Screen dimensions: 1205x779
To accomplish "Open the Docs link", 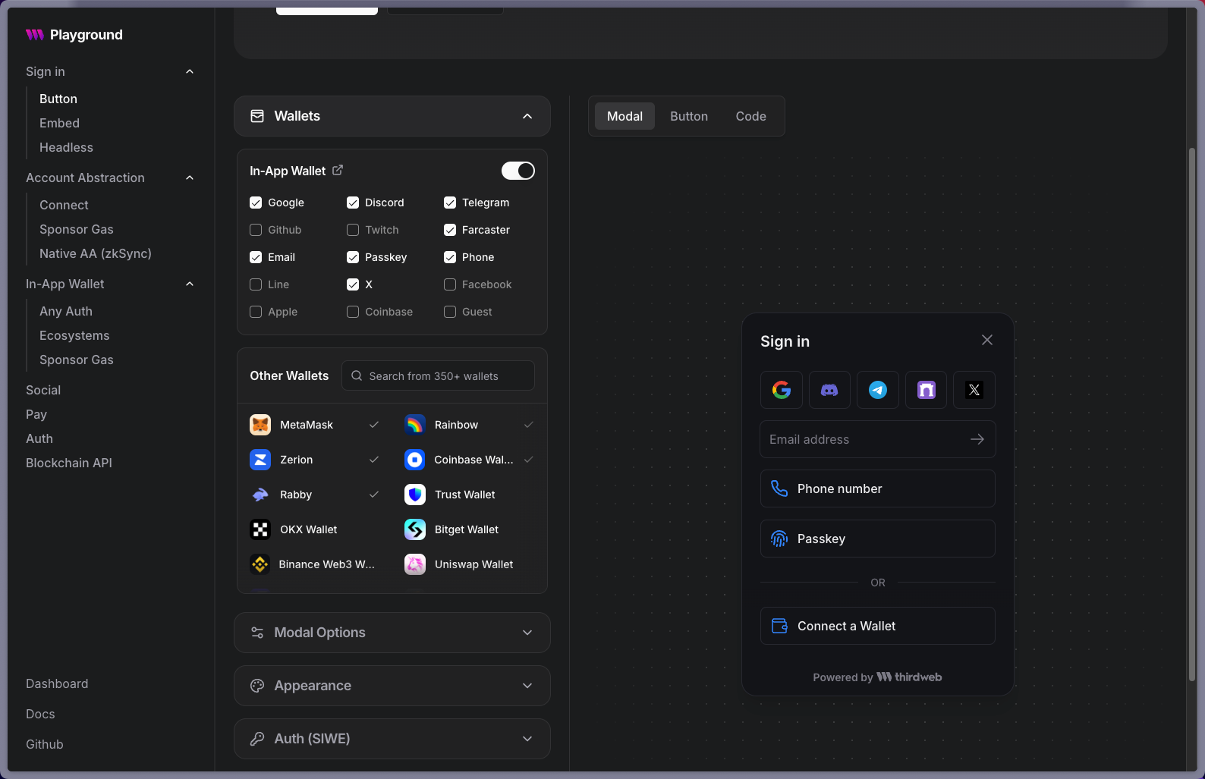I will click(x=40, y=714).
